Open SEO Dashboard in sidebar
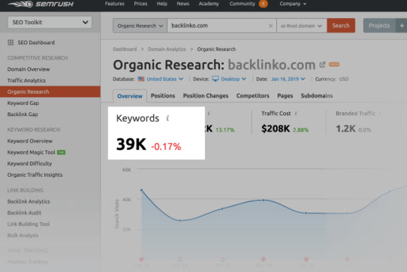The height and width of the screenshot is (272, 407). pos(36,42)
